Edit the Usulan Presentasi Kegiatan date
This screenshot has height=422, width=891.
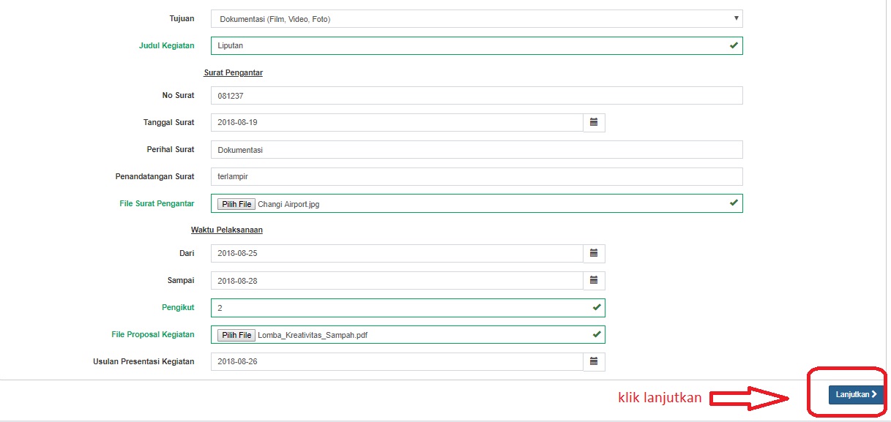click(x=396, y=361)
